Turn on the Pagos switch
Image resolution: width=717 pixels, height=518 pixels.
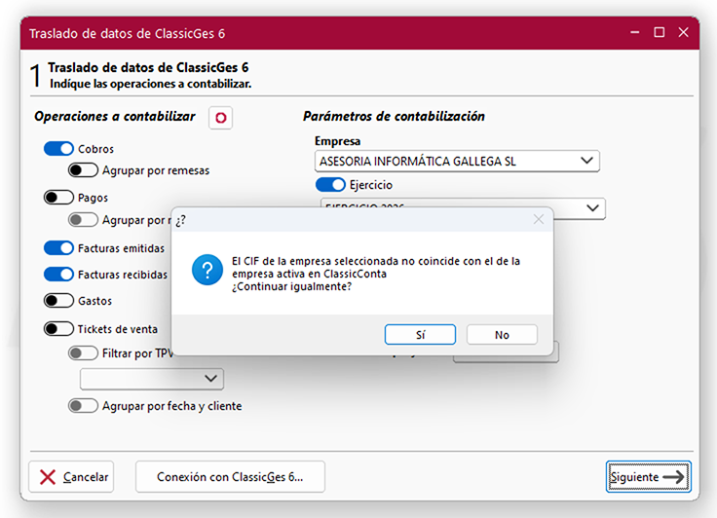59,198
